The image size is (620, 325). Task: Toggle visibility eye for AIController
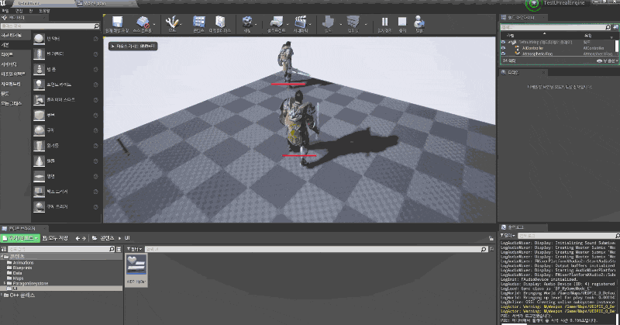pos(503,48)
